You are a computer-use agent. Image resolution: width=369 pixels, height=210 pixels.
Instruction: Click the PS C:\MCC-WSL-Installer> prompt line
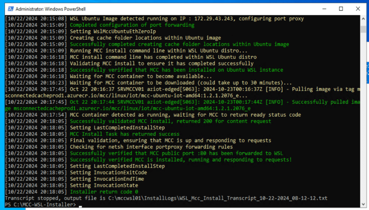(40, 204)
